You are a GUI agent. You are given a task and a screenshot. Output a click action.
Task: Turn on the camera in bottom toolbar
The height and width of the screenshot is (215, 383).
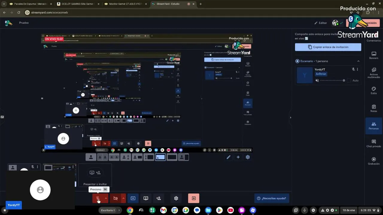[115, 198]
